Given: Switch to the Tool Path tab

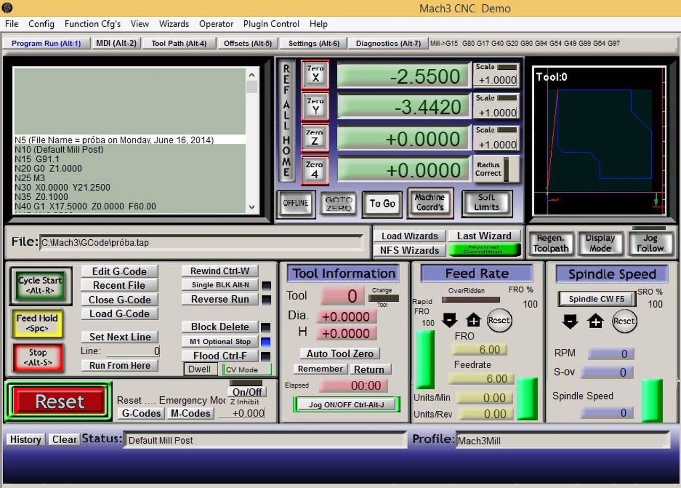Looking at the screenshot, I should click(179, 43).
